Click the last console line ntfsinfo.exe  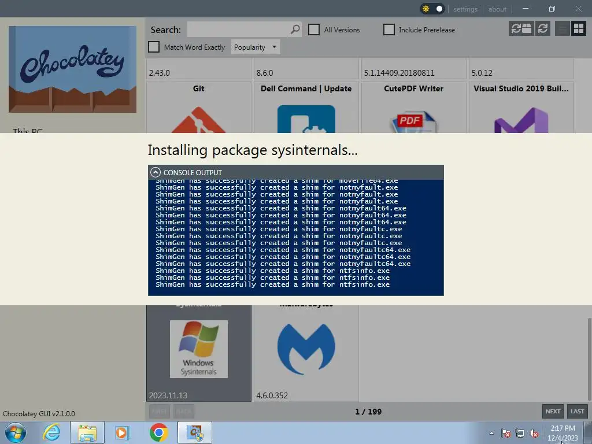coord(272,284)
